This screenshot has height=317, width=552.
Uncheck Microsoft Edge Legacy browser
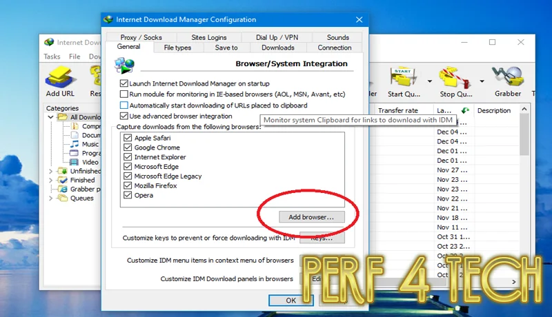(128, 176)
